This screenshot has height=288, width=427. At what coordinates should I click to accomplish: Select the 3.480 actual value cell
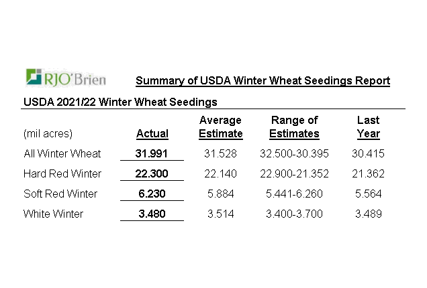[152, 214]
